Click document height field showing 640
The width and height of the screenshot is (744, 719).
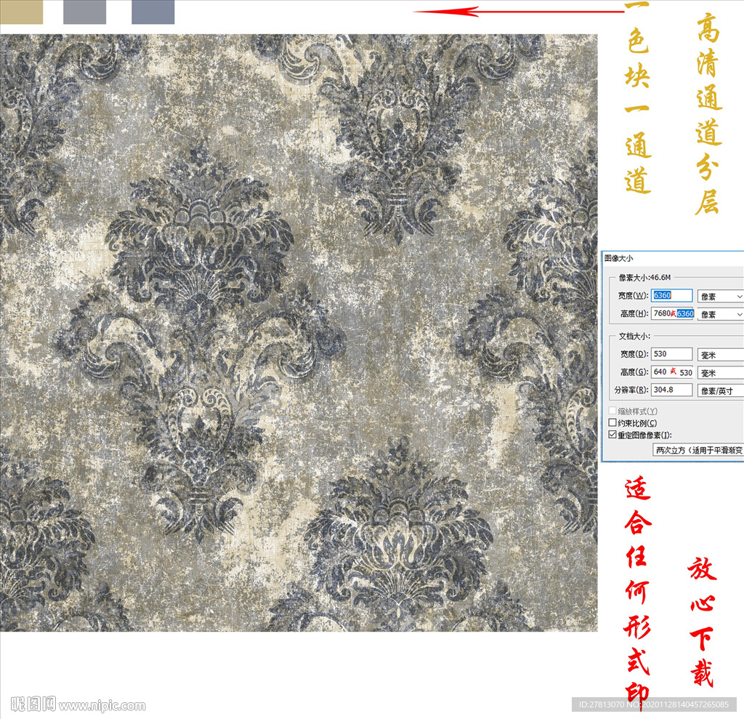[660, 371]
